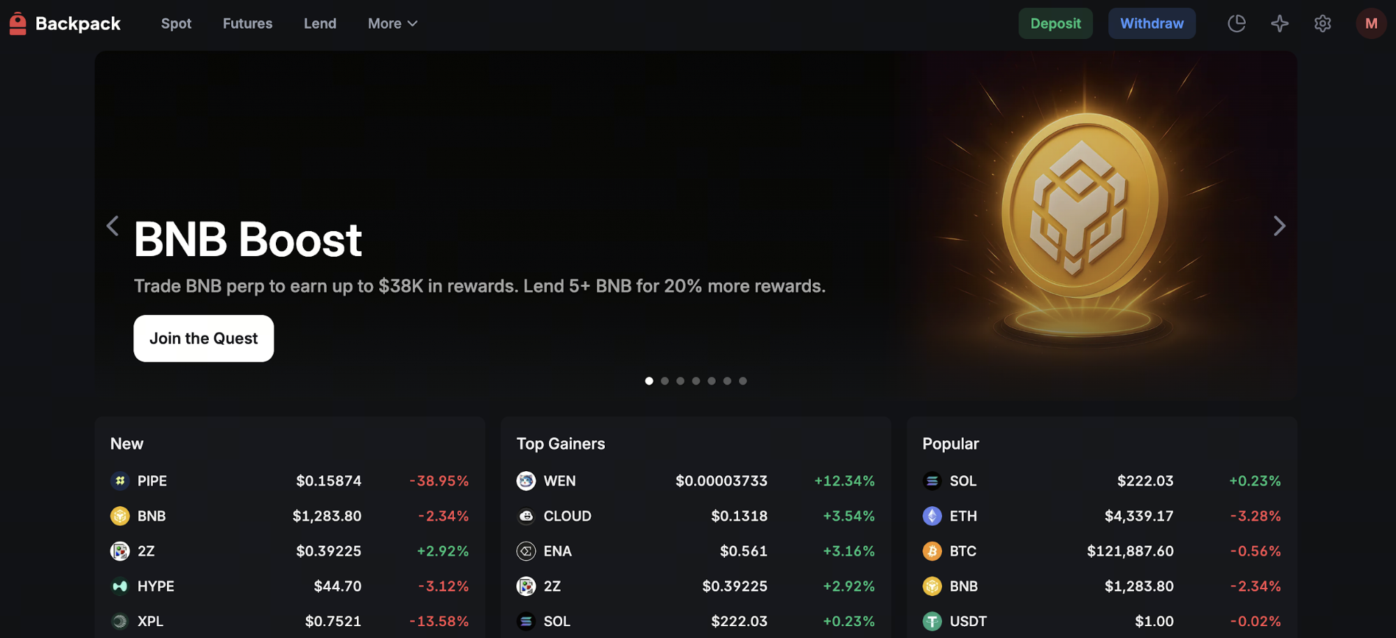This screenshot has height=638, width=1396.
Task: Click the WEN token icon
Action: 526,481
